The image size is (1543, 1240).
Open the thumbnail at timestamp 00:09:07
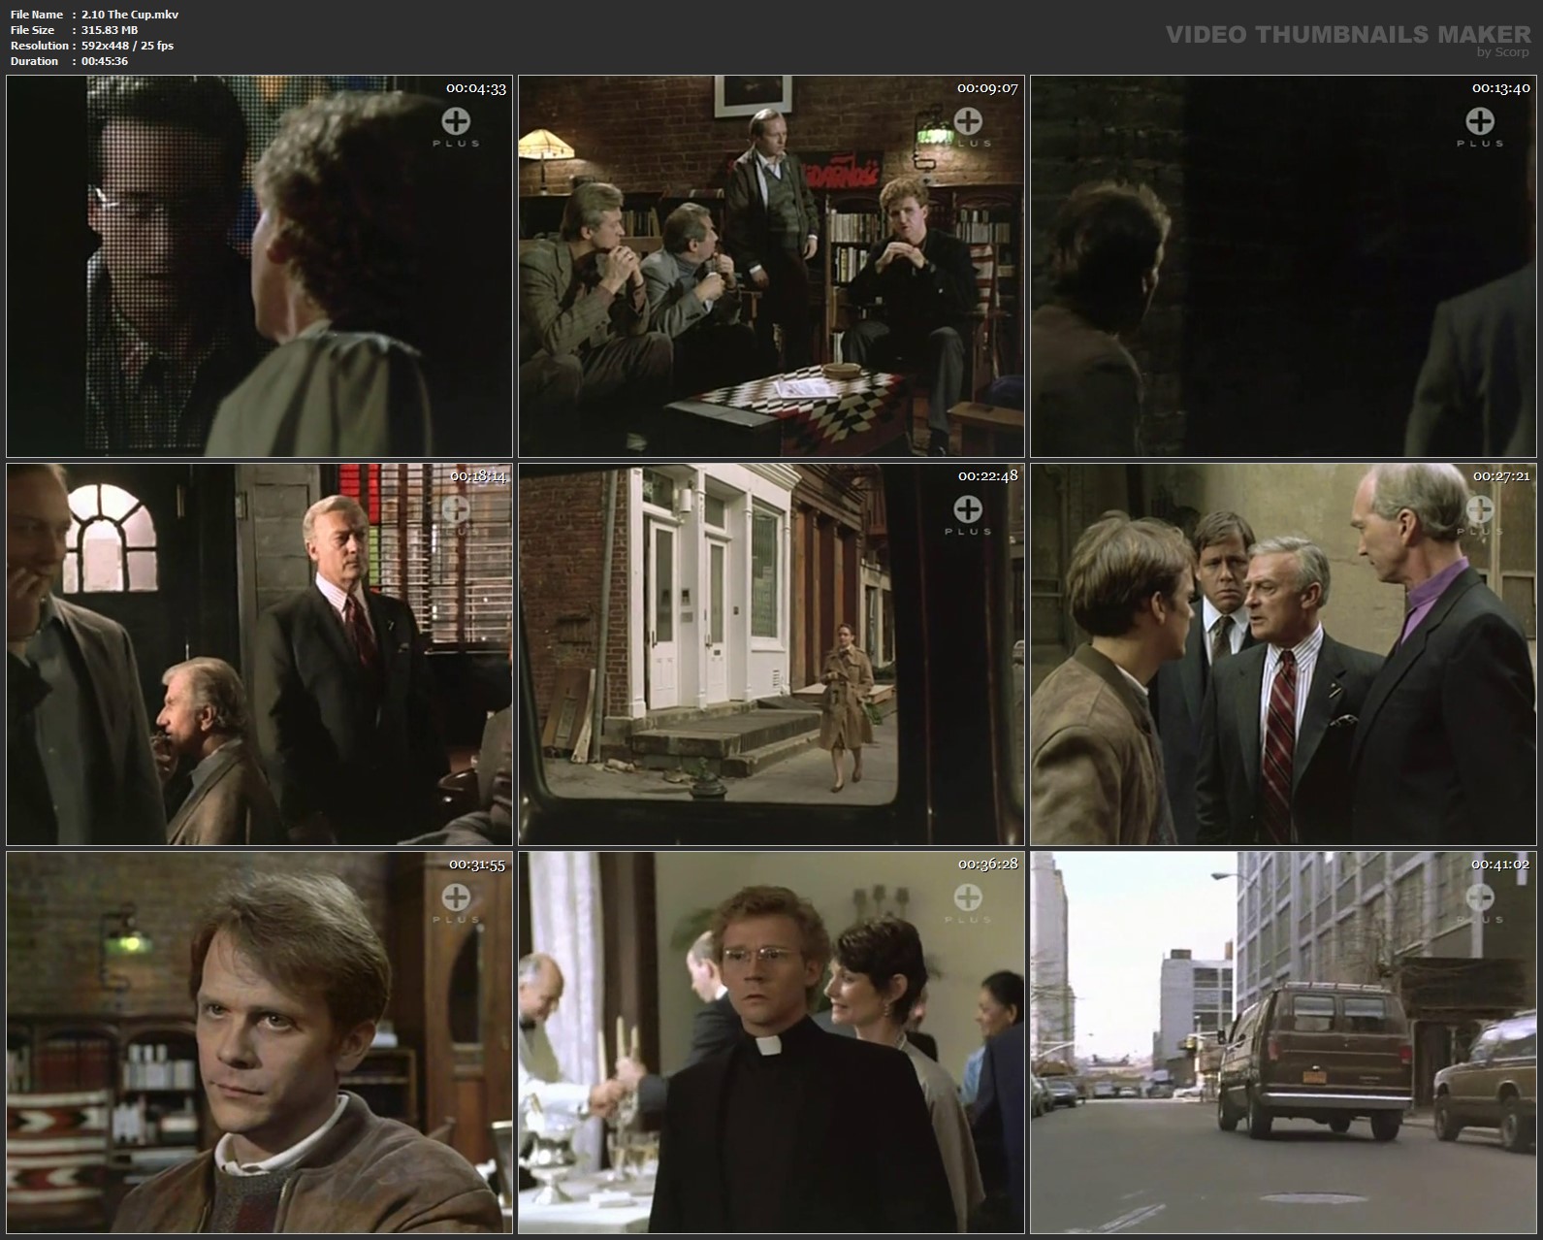[771, 266]
